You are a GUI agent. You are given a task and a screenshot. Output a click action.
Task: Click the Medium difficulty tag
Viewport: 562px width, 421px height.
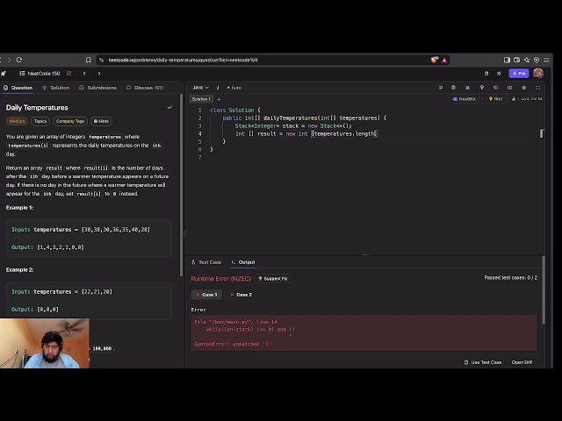17,121
